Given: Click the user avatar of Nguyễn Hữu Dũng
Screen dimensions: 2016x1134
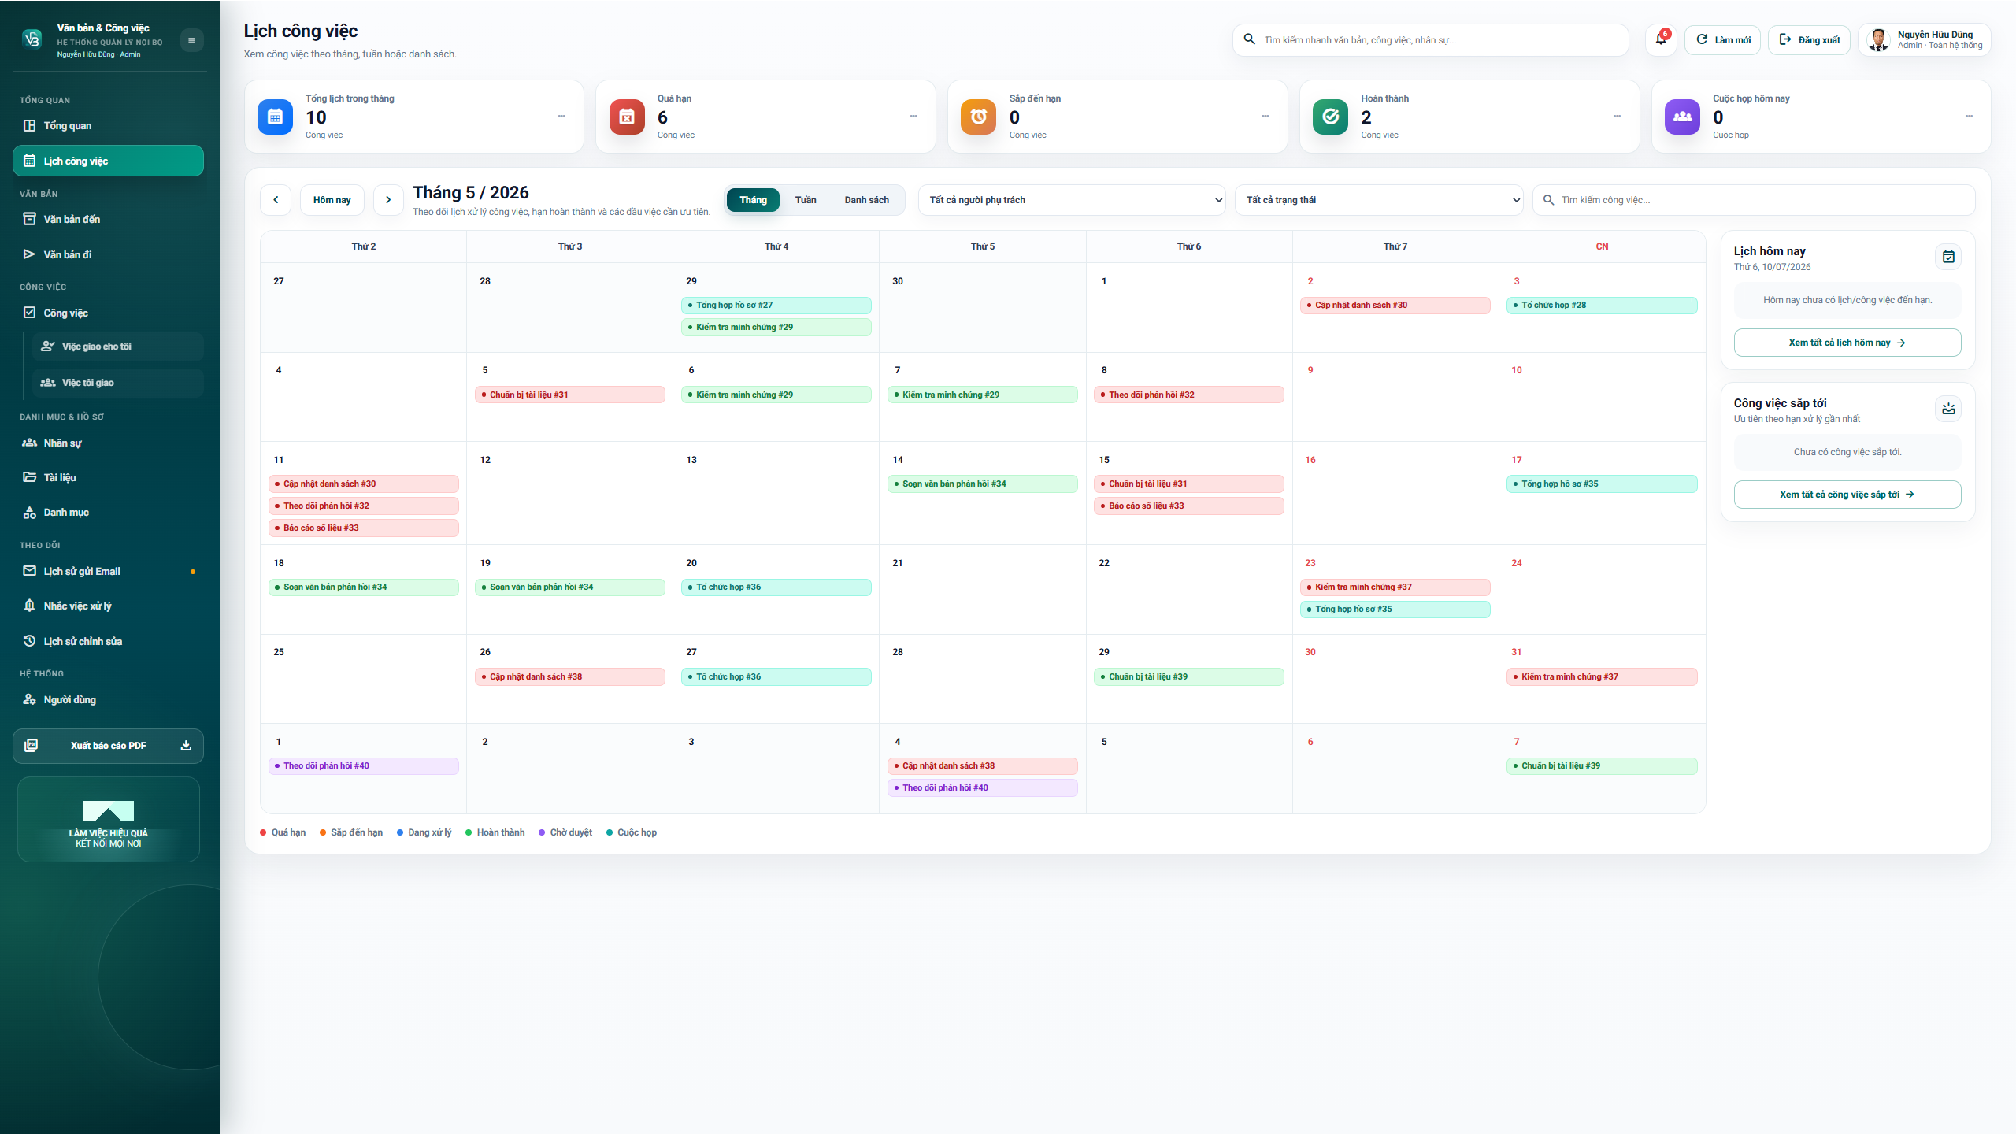Looking at the screenshot, I should click(1878, 39).
